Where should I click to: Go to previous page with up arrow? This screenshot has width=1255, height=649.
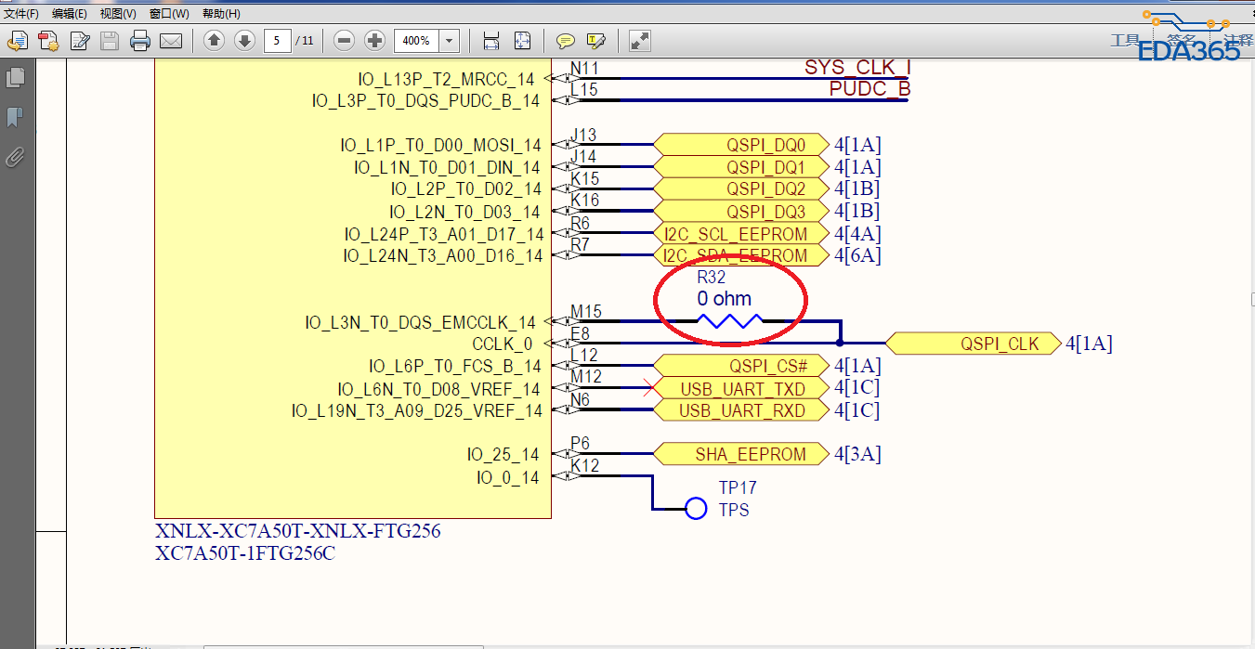(x=214, y=41)
